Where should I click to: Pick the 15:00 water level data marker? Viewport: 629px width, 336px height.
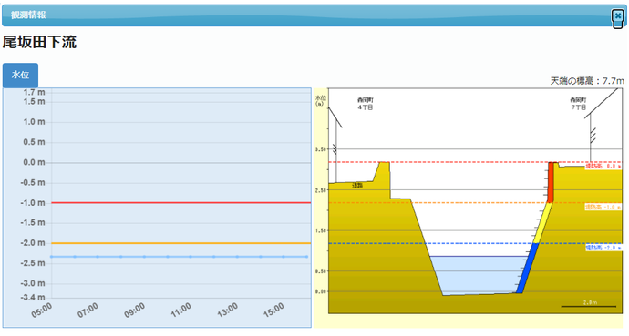coord(284,257)
